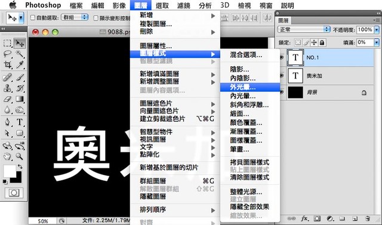Swap foreground and background colors
Image resolution: width=382 pixels, height=225 pixels.
pos(20,167)
